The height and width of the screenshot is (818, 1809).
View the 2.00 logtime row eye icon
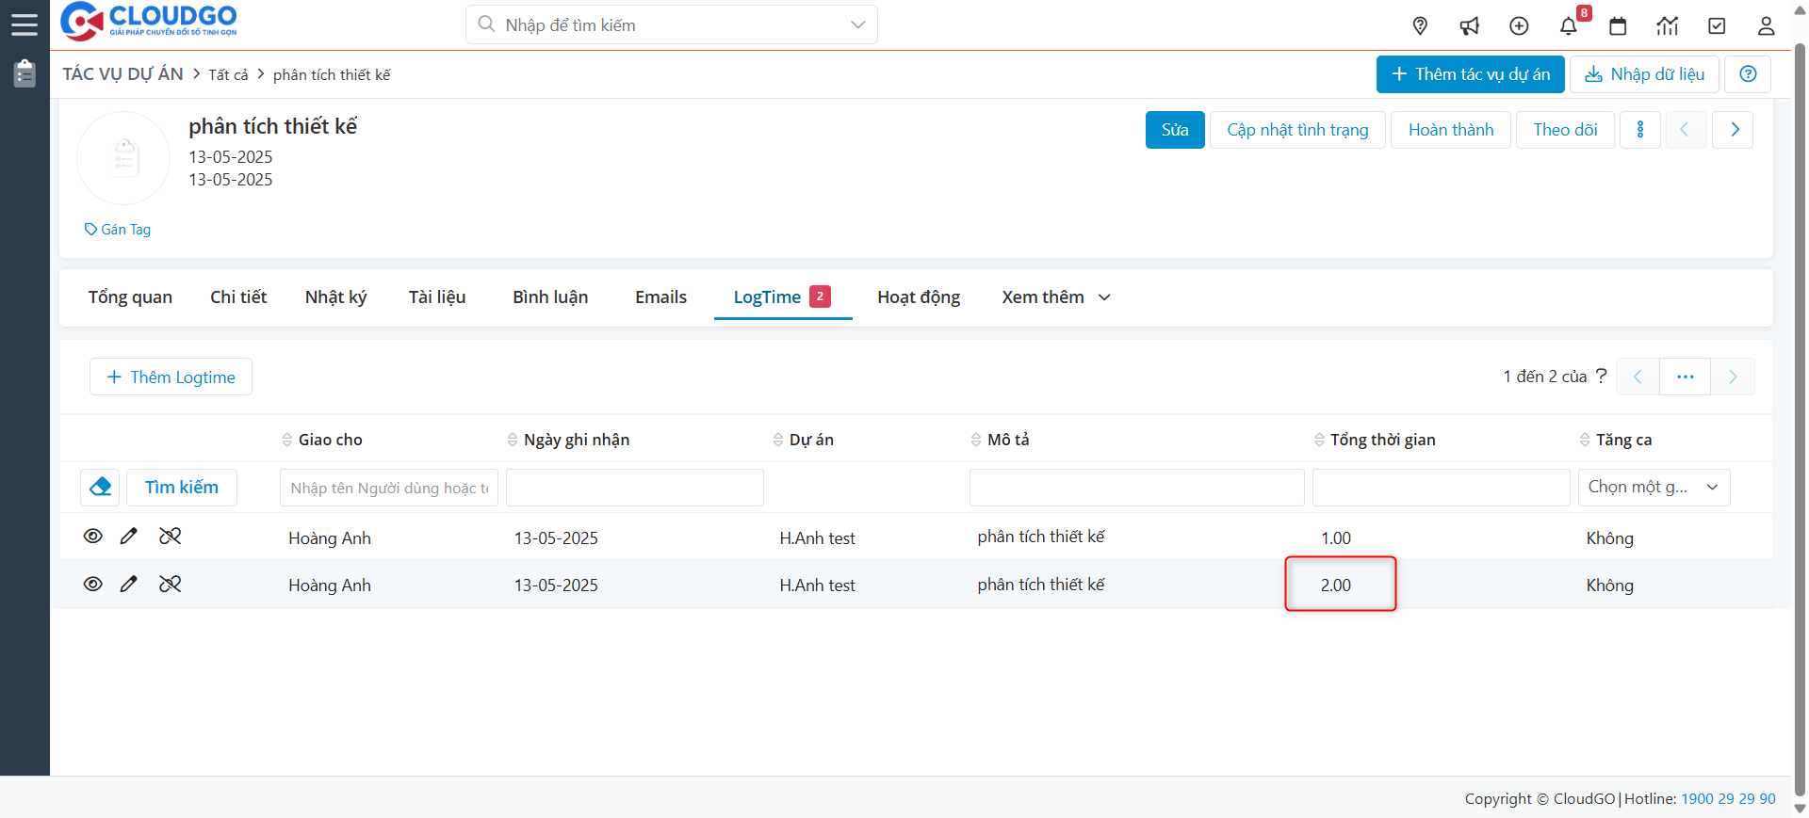[x=92, y=585]
